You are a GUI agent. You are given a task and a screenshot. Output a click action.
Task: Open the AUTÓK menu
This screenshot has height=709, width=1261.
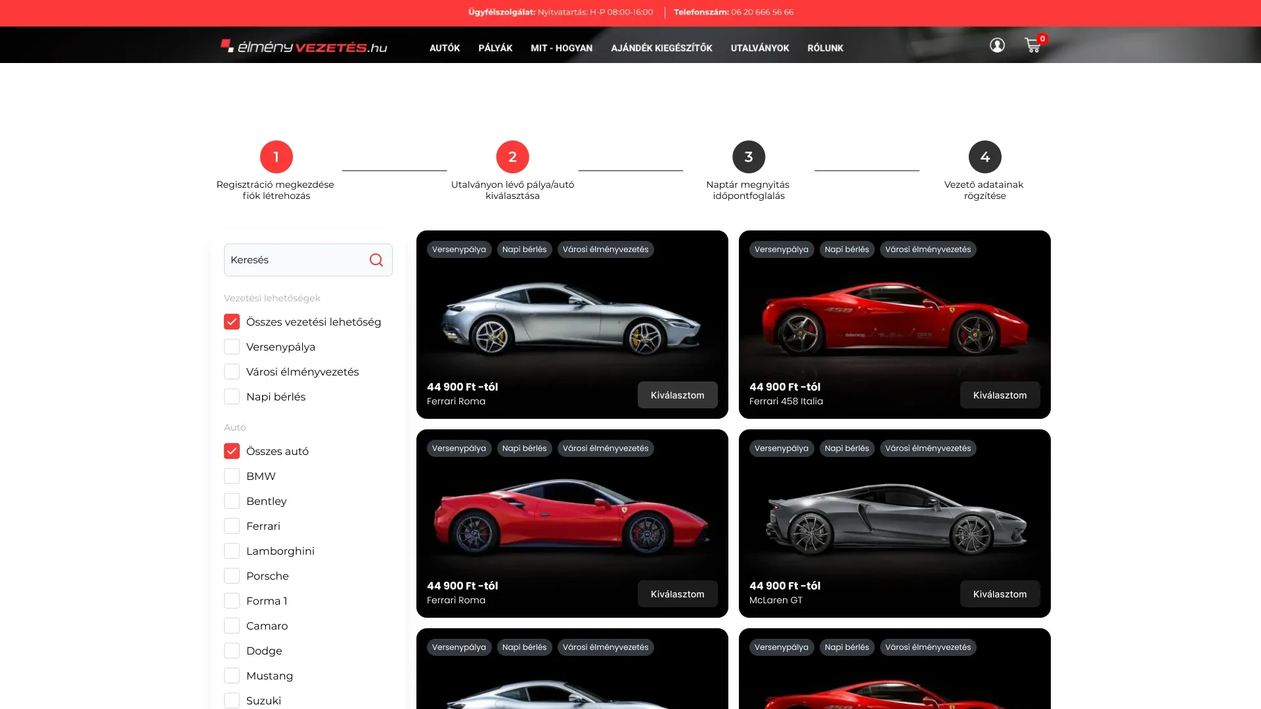[445, 48]
